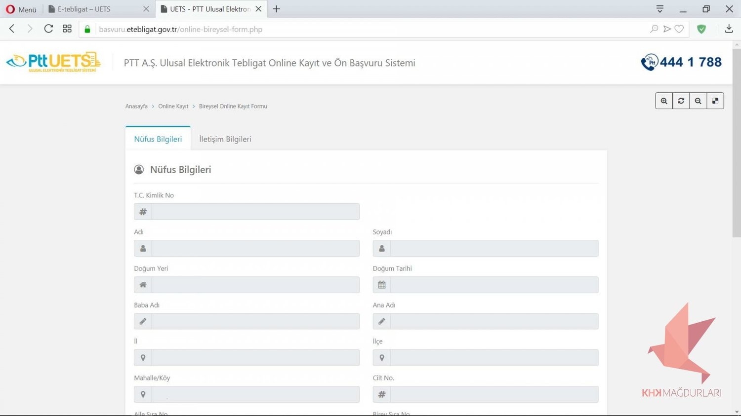741x416 pixels.
Task: Click the İl input field
Action: 255,358
